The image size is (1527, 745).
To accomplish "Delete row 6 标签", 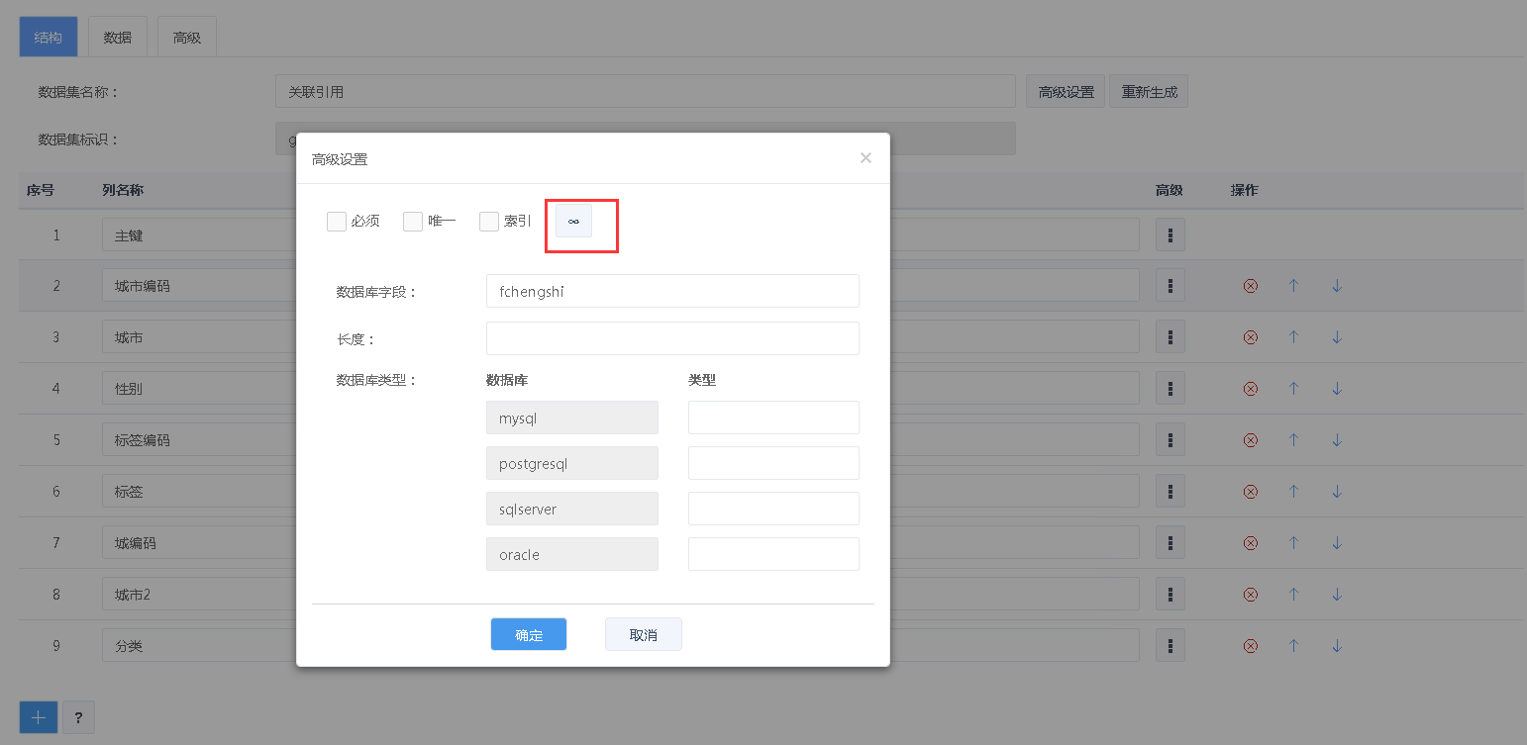I will point(1250,492).
